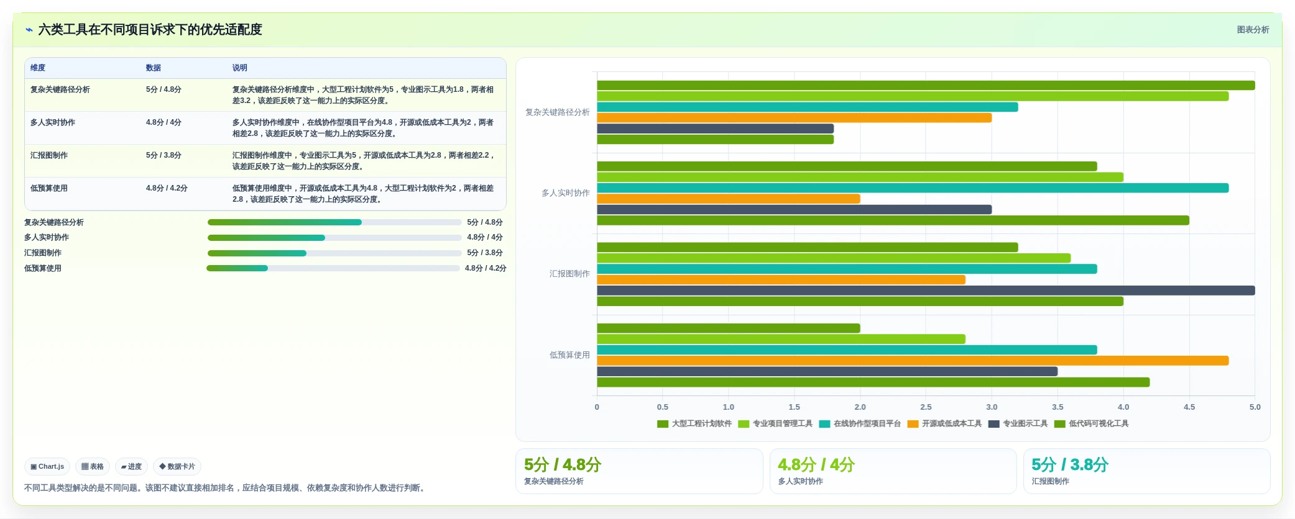Click the dark slate bar in 低预算使用 group

click(x=827, y=371)
